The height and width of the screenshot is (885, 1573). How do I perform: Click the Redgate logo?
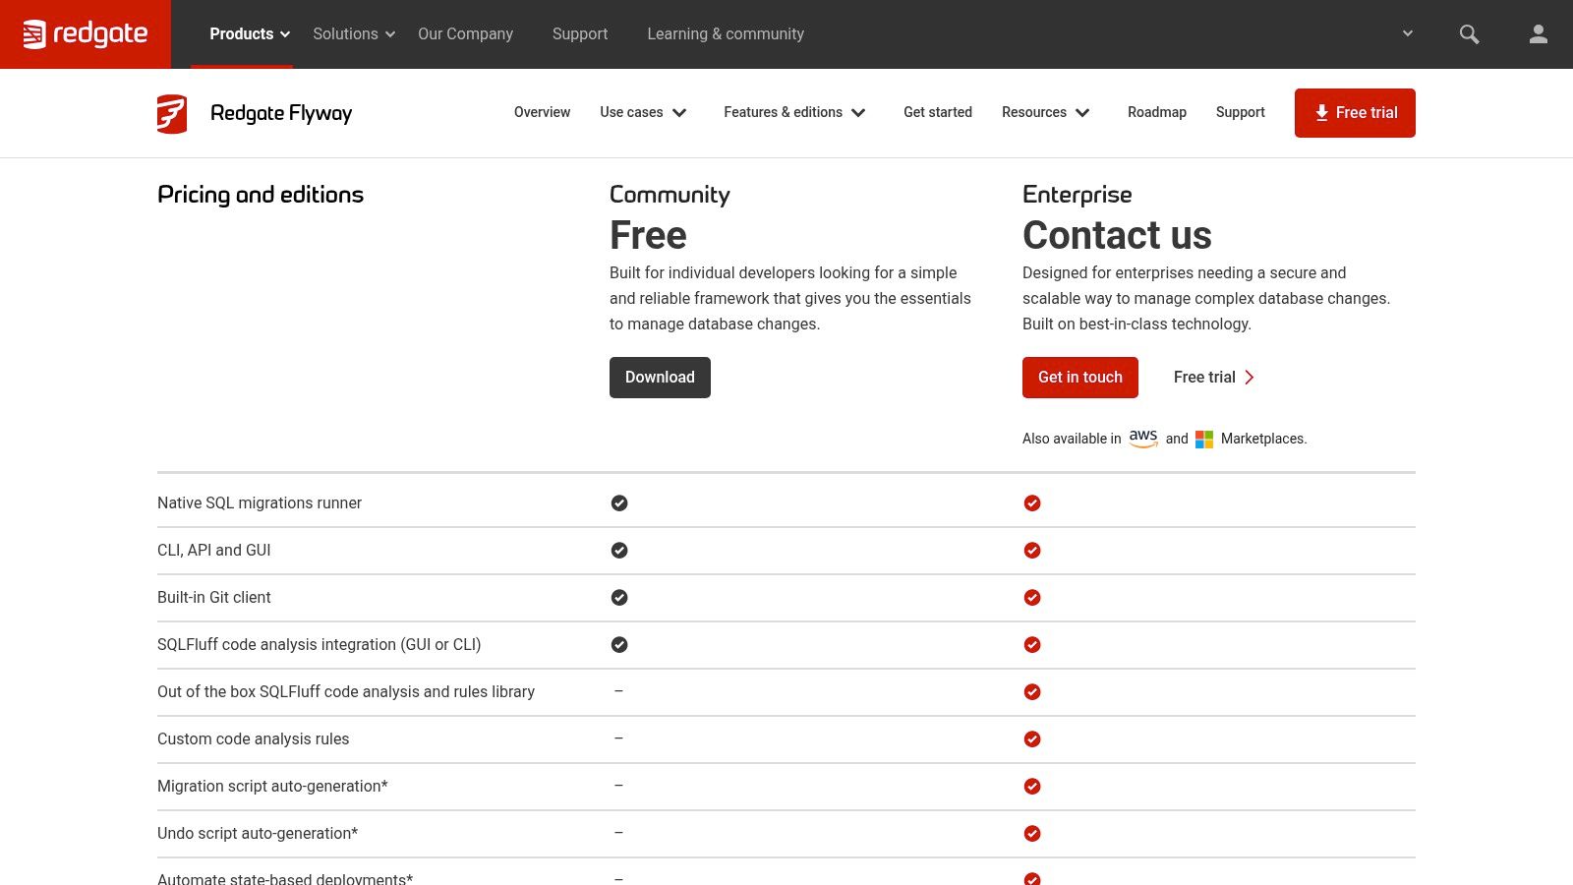(x=86, y=34)
